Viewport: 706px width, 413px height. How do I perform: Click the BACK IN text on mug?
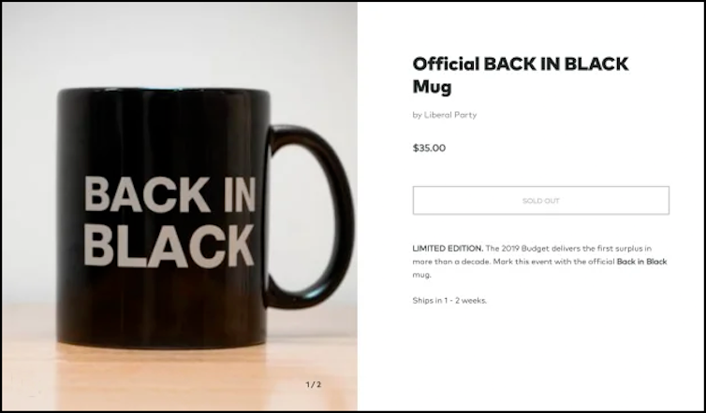point(170,194)
